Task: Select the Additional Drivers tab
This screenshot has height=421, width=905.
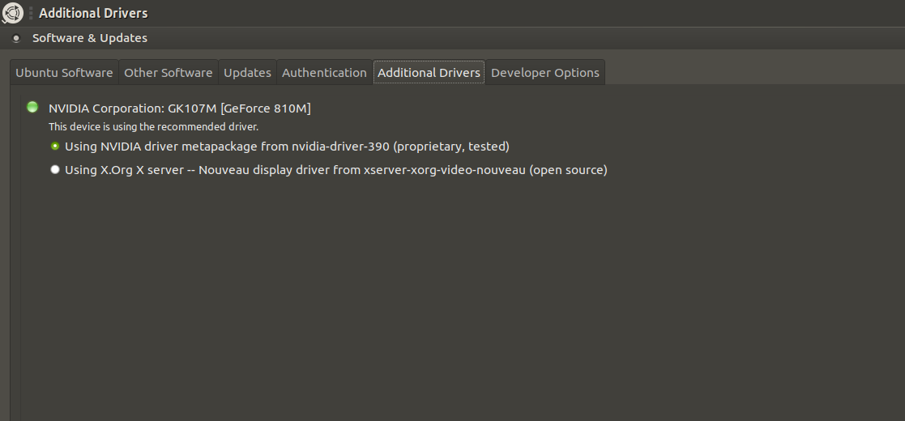Action: [429, 73]
